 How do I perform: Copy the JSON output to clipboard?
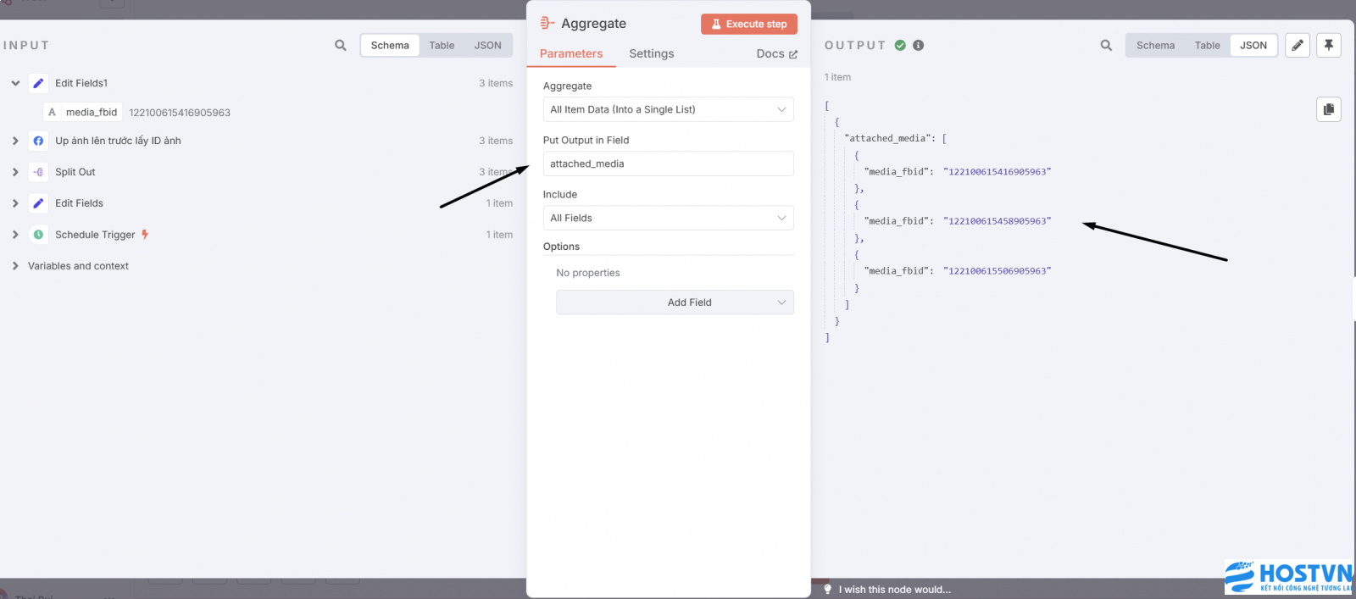coord(1329,109)
